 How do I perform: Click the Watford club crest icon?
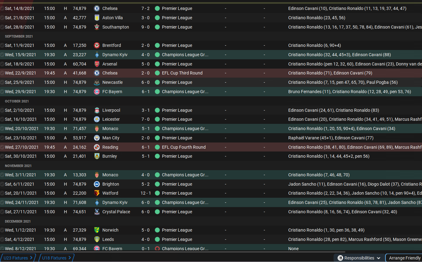97,193
